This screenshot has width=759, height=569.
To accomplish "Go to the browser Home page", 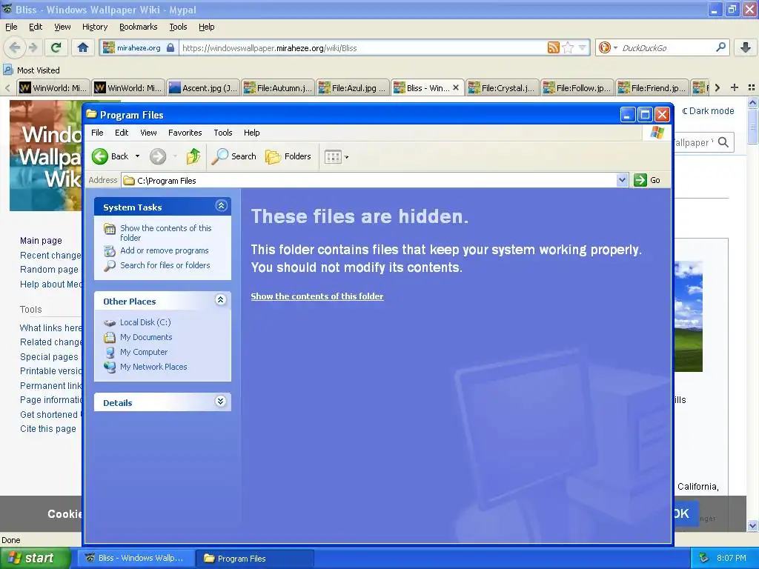I will (x=83, y=47).
